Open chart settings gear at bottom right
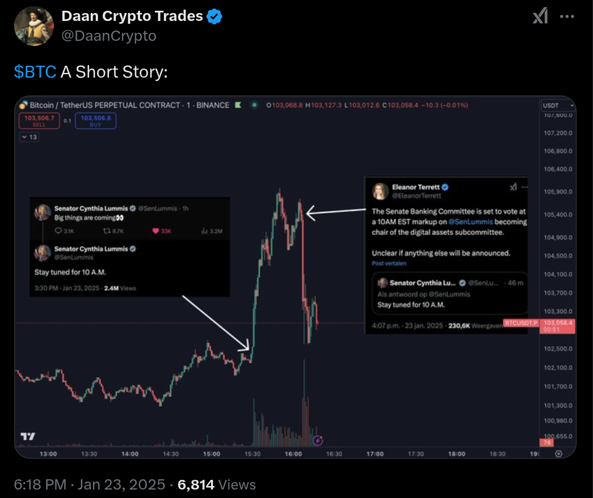 558,454
